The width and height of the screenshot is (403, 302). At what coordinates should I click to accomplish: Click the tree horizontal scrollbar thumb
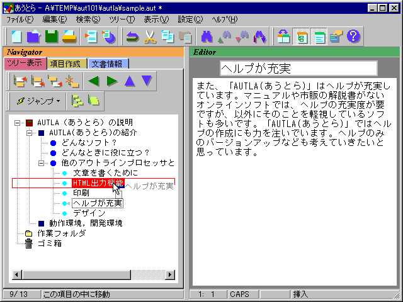click(x=76, y=275)
